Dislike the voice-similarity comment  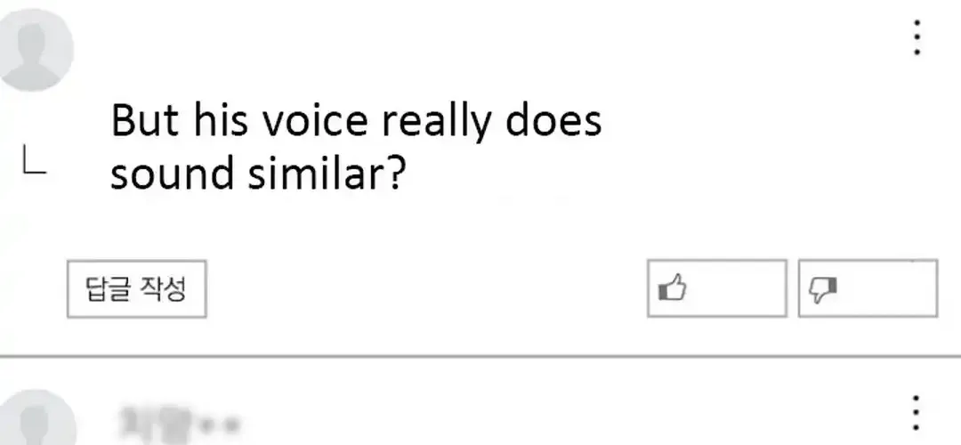point(868,288)
